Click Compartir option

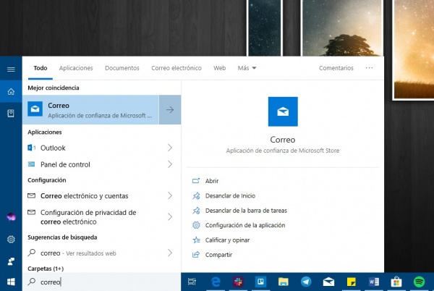click(218, 255)
